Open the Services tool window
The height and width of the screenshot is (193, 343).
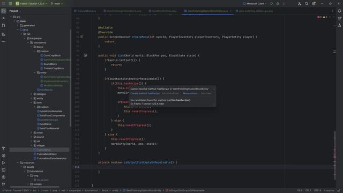[x=4, y=156]
